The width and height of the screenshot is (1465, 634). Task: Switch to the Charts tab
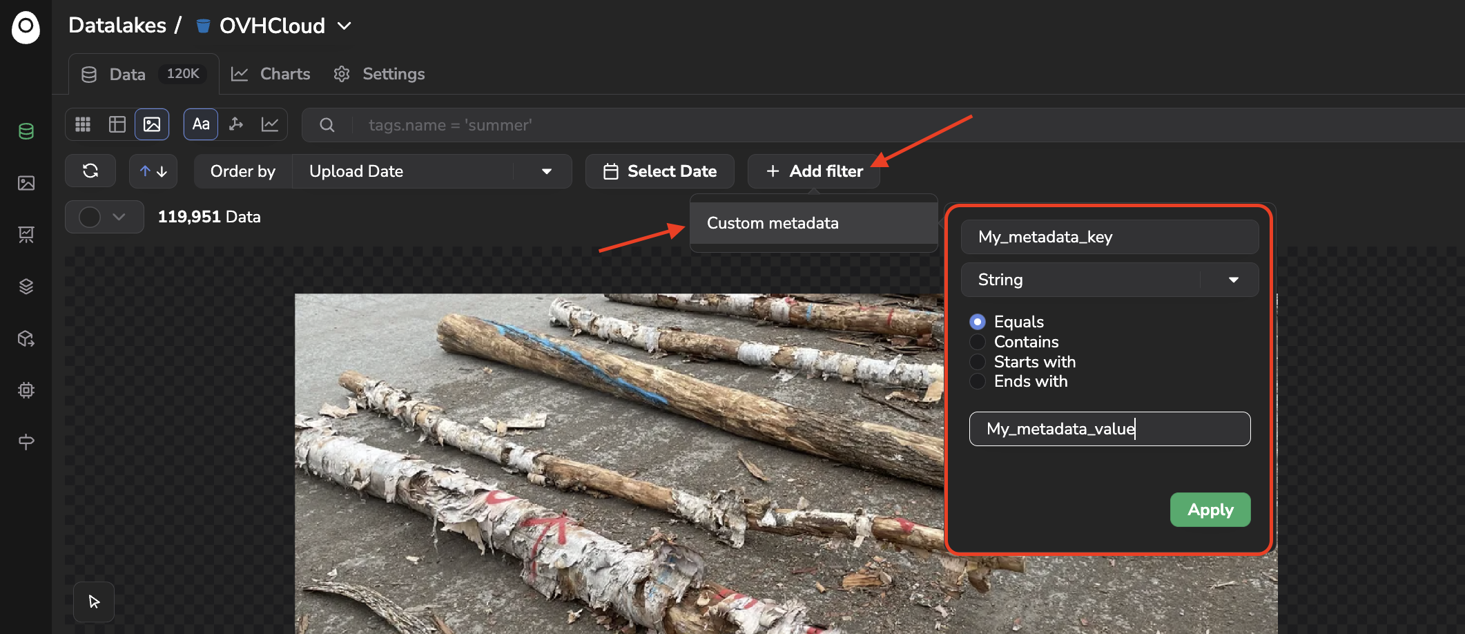click(270, 74)
